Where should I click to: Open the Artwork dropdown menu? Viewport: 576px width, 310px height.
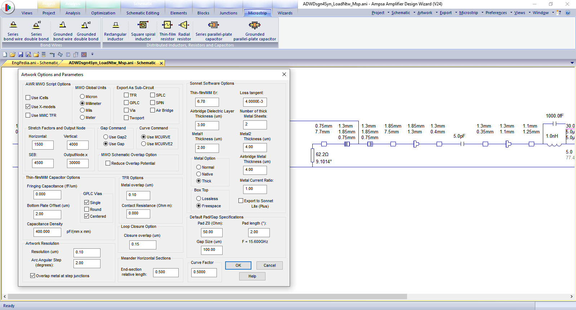pyautogui.click(x=425, y=13)
